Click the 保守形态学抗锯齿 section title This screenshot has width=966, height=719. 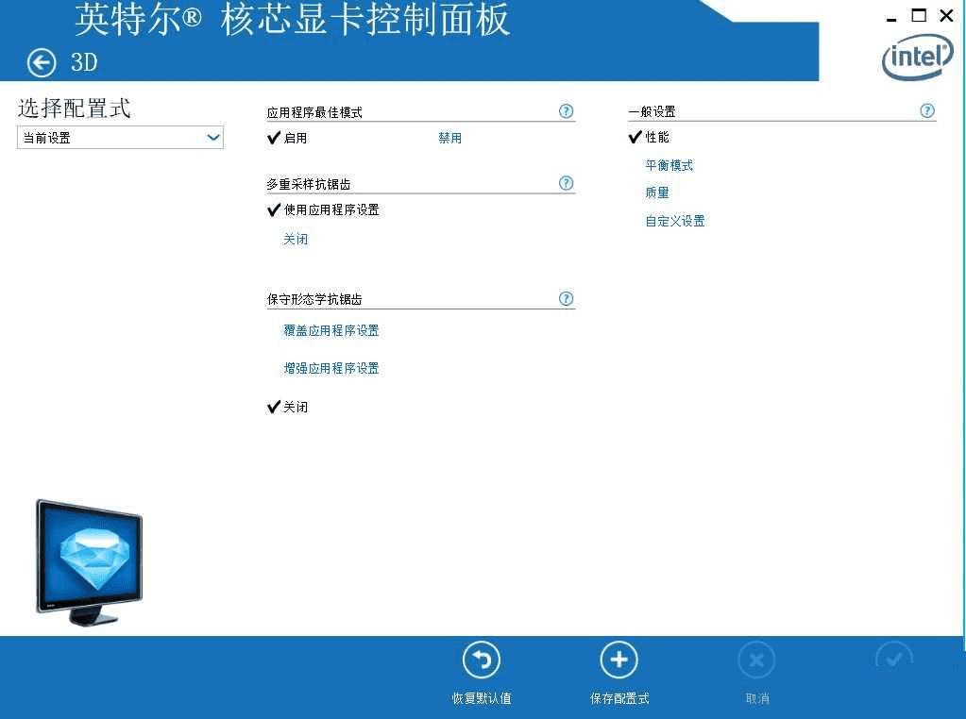(314, 299)
